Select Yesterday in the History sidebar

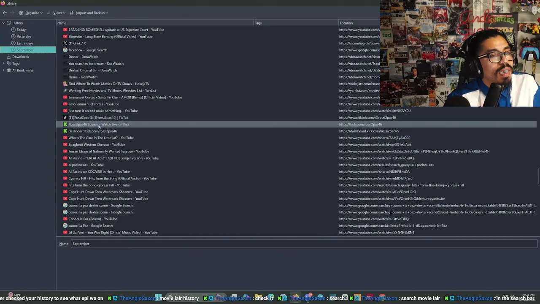coord(24,36)
